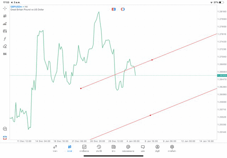Open the H4 timeframe selector
Viewport: 227px width, 158px height.
pyautogui.click(x=5, y=54)
